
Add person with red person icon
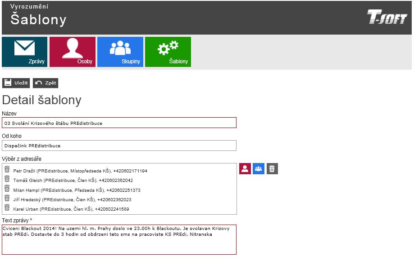tap(245, 169)
